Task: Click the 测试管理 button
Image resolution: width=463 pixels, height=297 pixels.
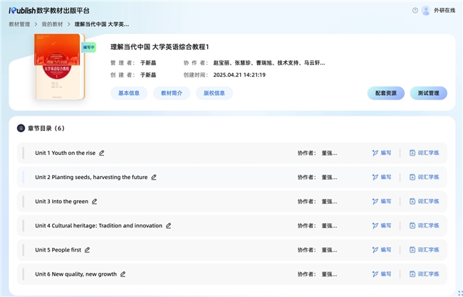Action: pyautogui.click(x=429, y=93)
